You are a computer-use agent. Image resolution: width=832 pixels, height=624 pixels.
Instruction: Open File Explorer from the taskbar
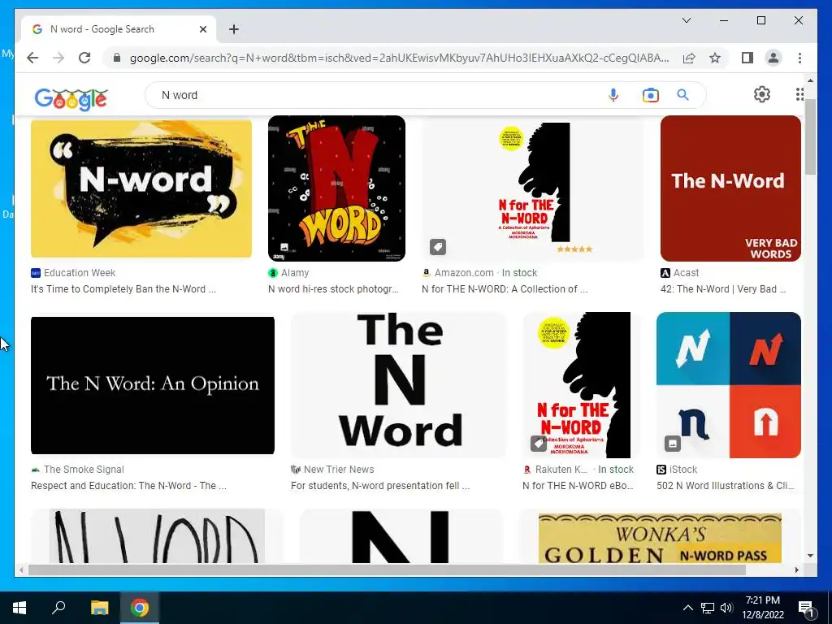coord(99,608)
